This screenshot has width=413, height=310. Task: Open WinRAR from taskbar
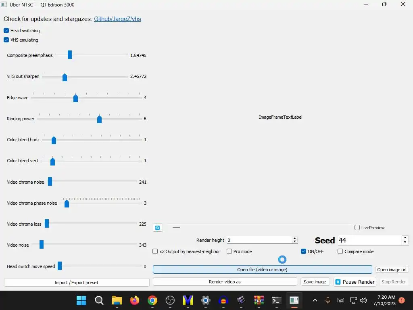pos(259,300)
